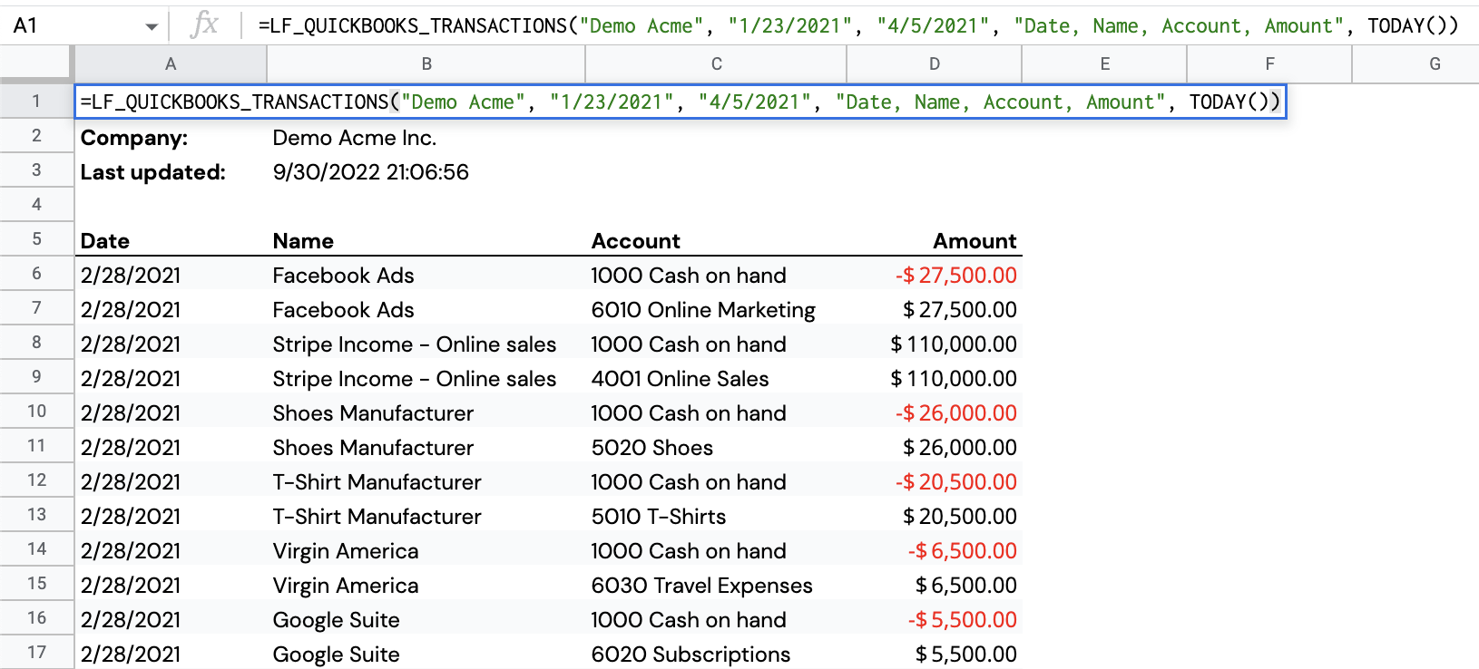1479x669 pixels.
Task: Click the fx function icon
Action: coord(204,25)
